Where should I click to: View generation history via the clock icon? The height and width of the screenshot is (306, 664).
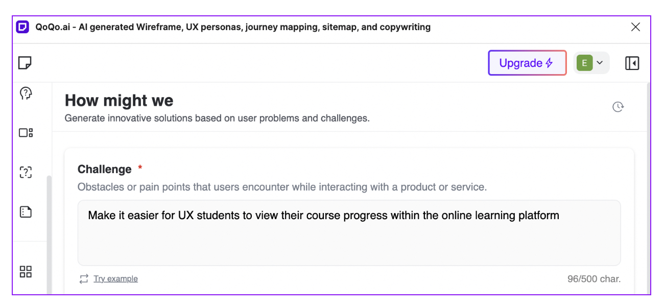point(618,107)
